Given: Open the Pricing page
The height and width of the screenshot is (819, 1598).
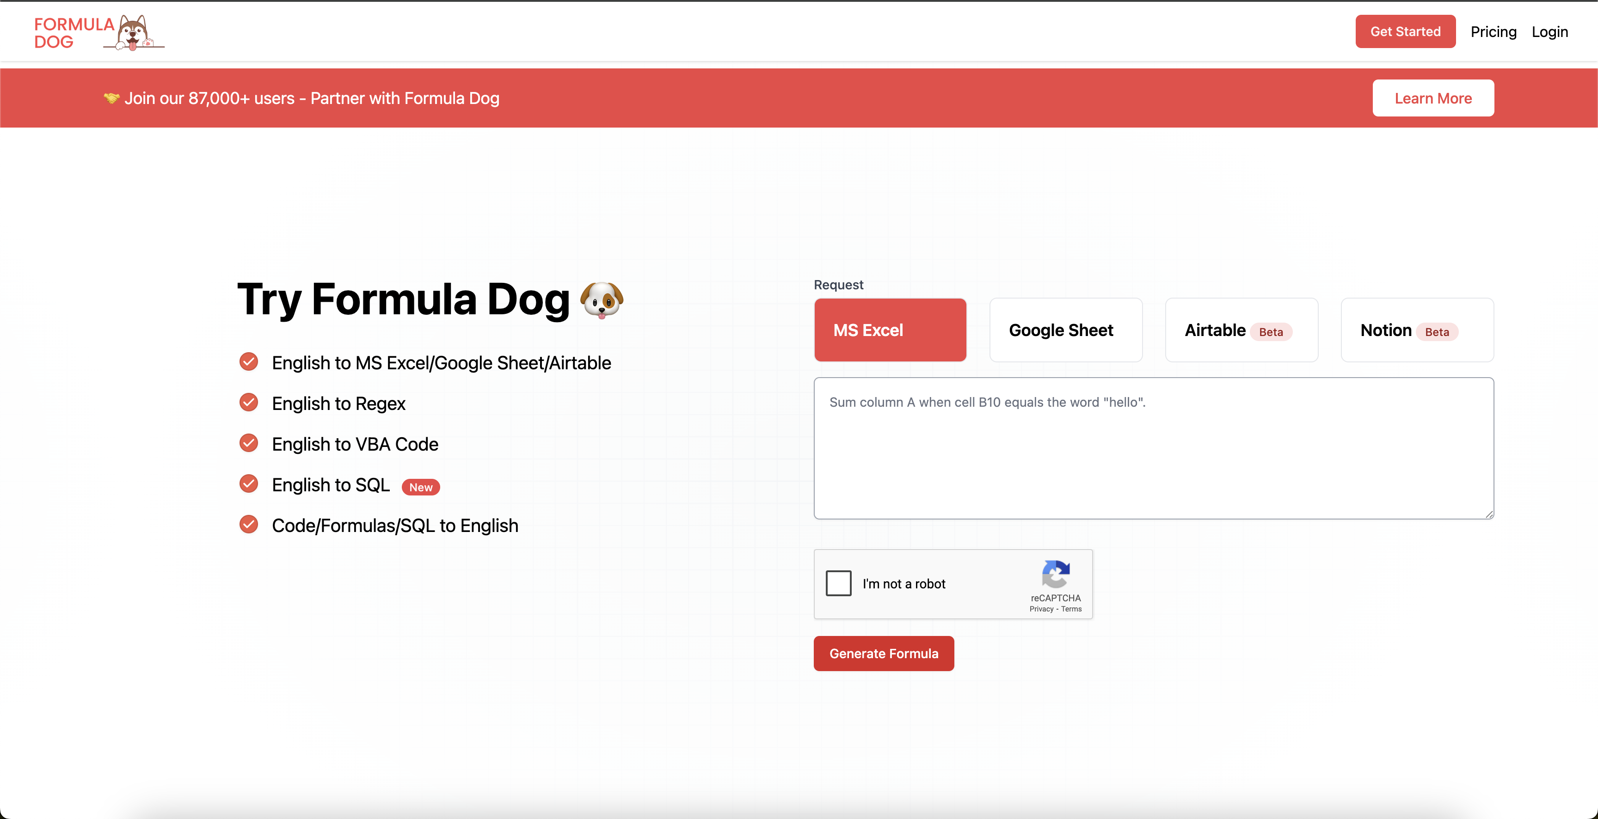Looking at the screenshot, I should coord(1493,31).
